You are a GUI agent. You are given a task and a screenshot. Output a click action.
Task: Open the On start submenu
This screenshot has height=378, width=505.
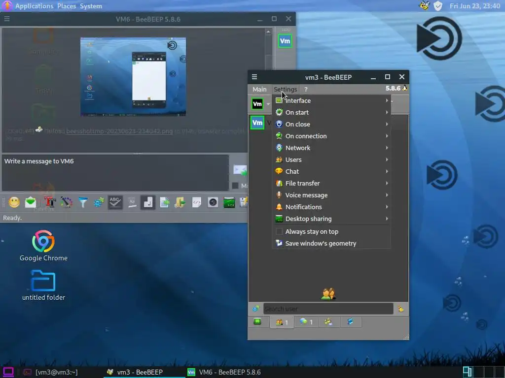332,113
